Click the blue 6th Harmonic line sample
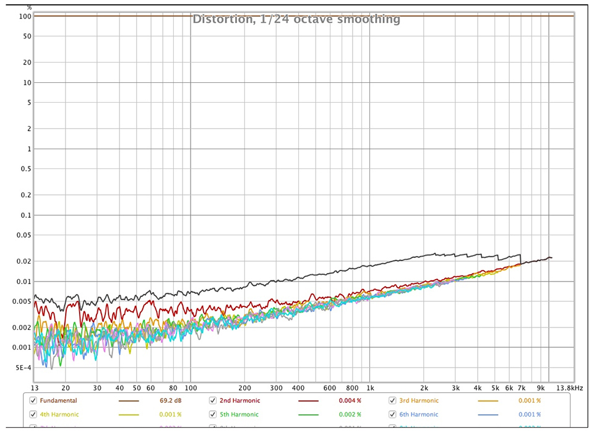This screenshot has width=594, height=432. point(488,415)
